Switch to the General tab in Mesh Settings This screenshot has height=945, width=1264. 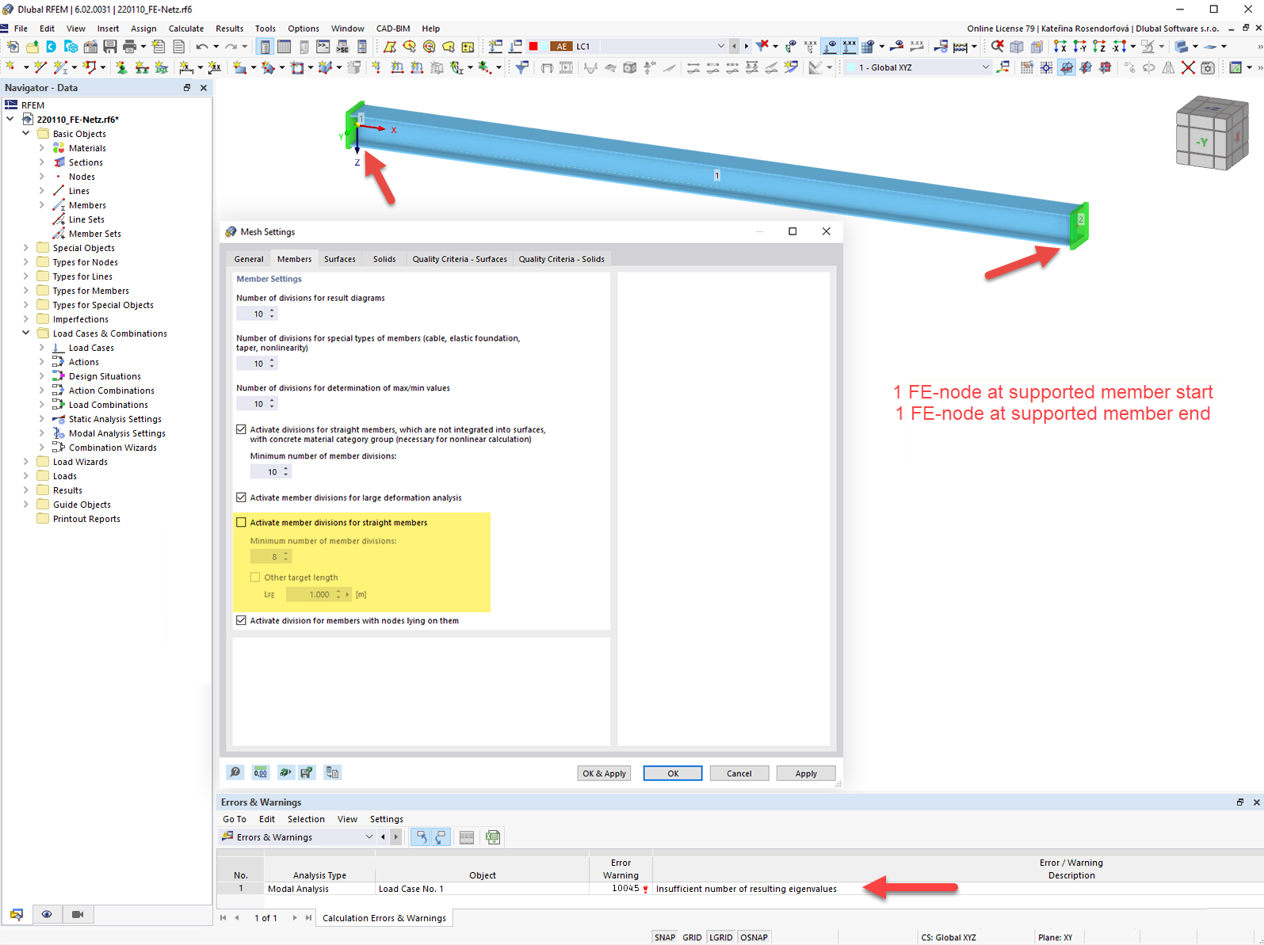[249, 259]
